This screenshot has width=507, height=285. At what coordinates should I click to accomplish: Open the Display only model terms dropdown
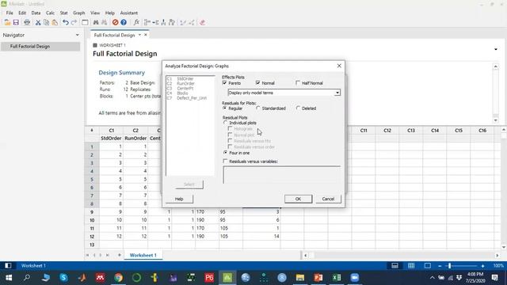click(x=337, y=93)
